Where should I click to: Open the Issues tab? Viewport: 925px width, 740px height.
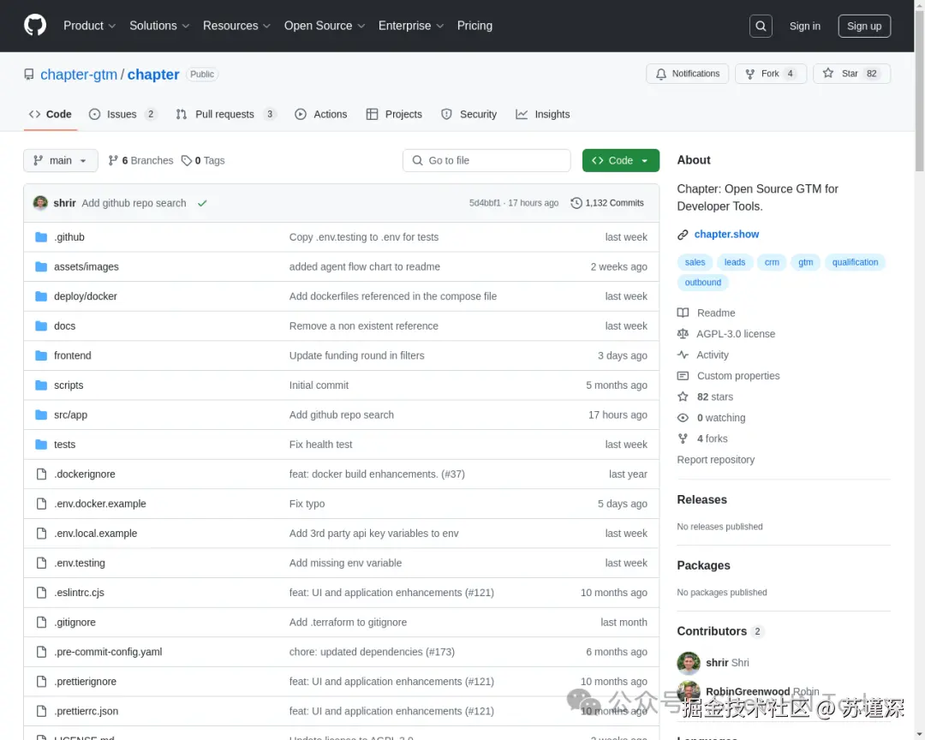tap(122, 115)
